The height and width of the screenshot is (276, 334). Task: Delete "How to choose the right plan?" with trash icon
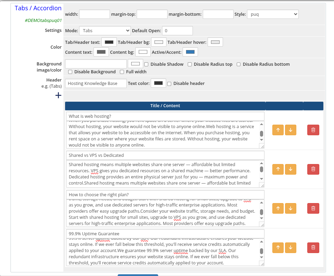(x=313, y=208)
